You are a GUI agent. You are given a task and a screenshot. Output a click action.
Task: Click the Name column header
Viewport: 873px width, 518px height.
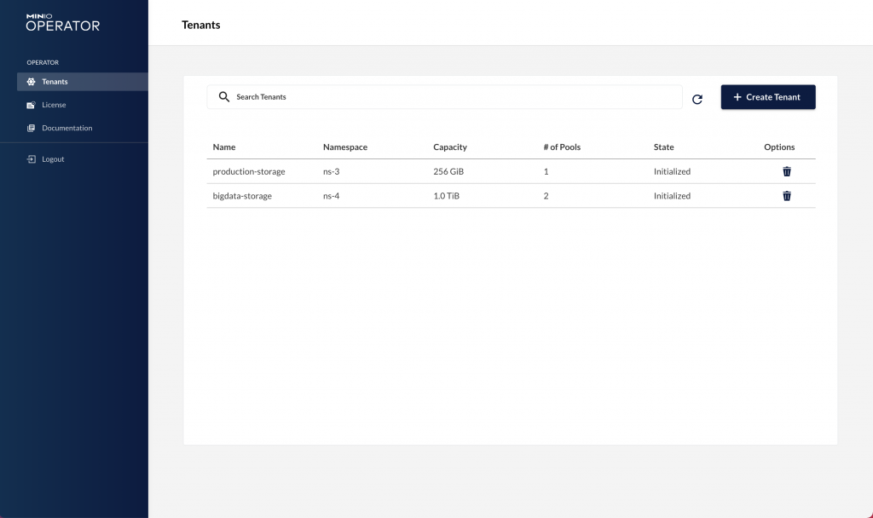[224, 147]
